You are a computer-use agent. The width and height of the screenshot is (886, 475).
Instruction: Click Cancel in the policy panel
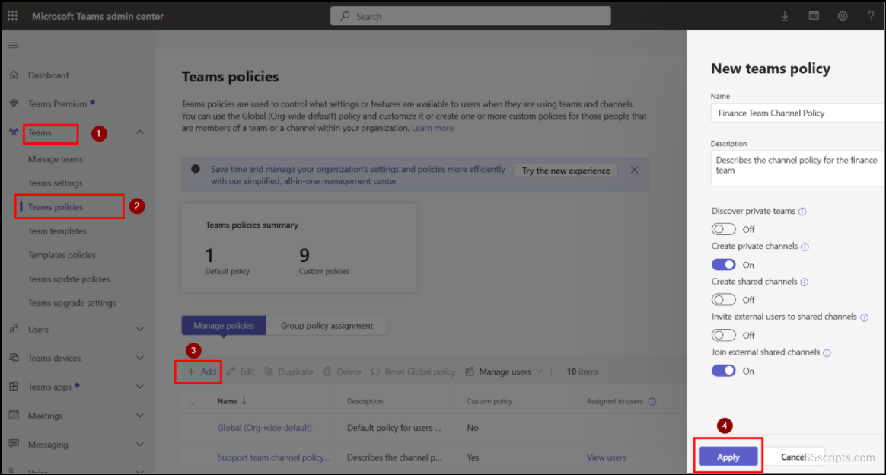pos(793,457)
